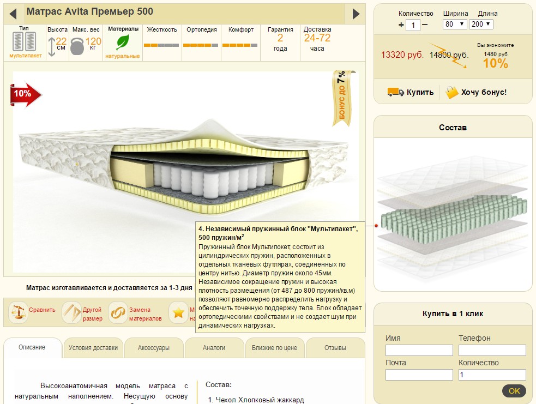Switch to Близкие по цене tab
The width and height of the screenshot is (536, 404).
click(x=274, y=348)
